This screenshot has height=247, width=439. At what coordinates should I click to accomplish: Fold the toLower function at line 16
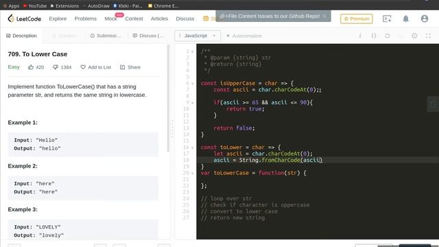point(192,148)
